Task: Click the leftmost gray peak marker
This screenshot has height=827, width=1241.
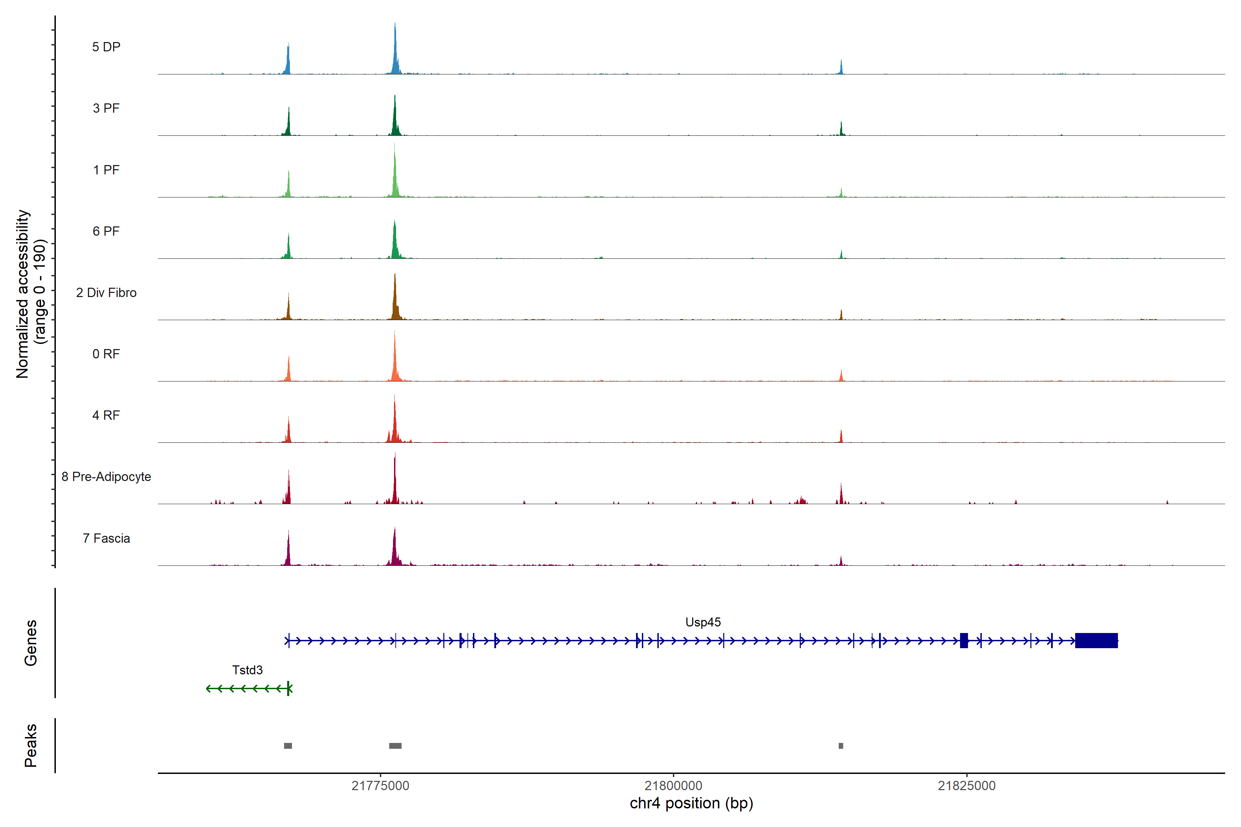Action: pos(287,746)
